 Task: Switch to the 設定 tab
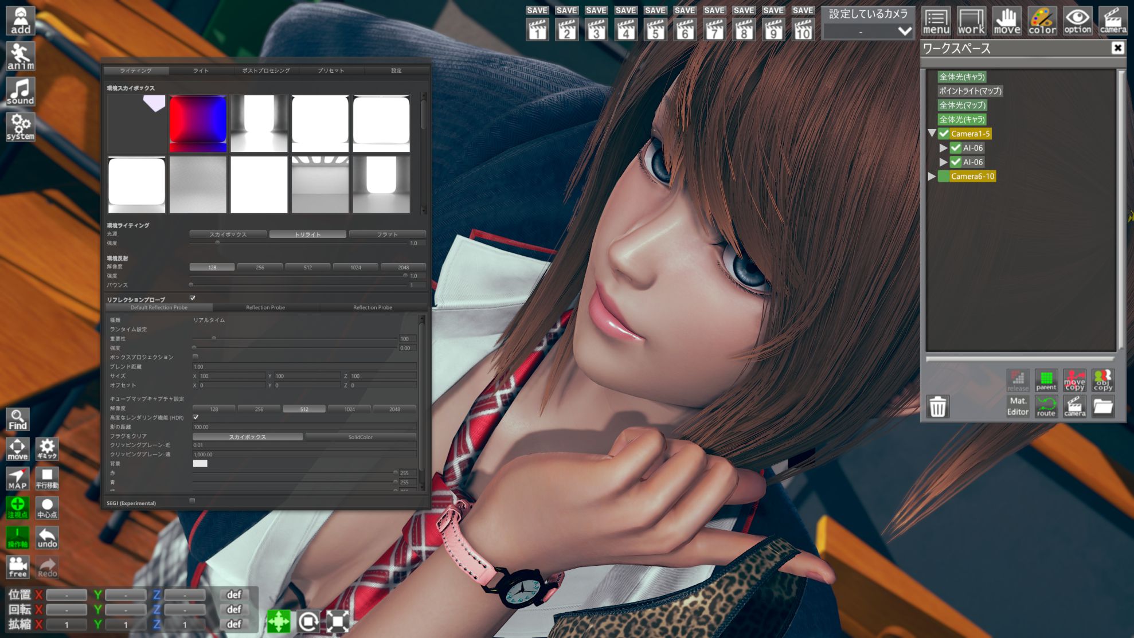(x=396, y=71)
